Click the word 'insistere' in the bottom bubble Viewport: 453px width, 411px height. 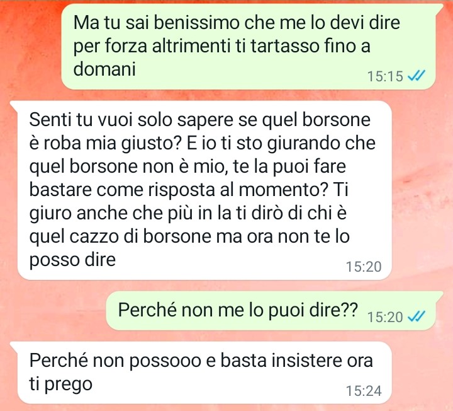click(x=303, y=361)
